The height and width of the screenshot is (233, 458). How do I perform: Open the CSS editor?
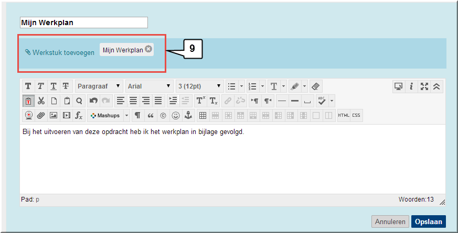356,116
